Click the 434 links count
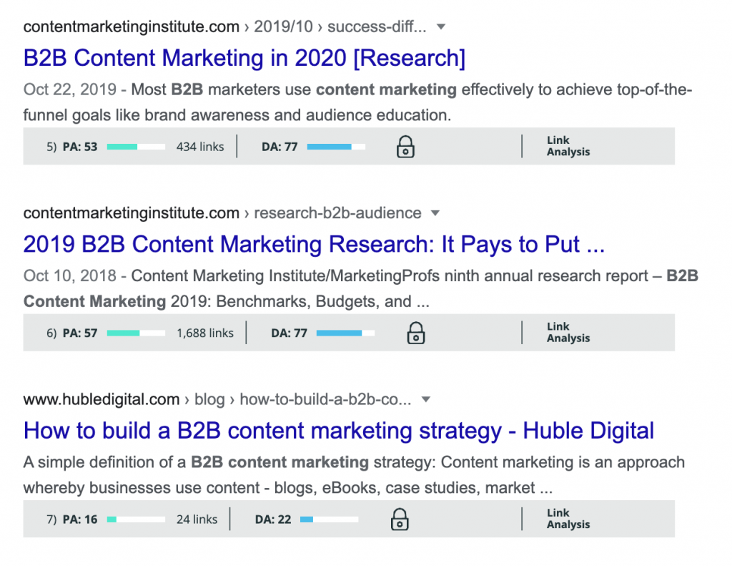Viewport: 732px width, 566px height. tap(200, 147)
